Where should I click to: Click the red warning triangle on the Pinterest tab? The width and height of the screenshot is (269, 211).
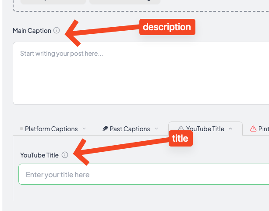[253, 129]
